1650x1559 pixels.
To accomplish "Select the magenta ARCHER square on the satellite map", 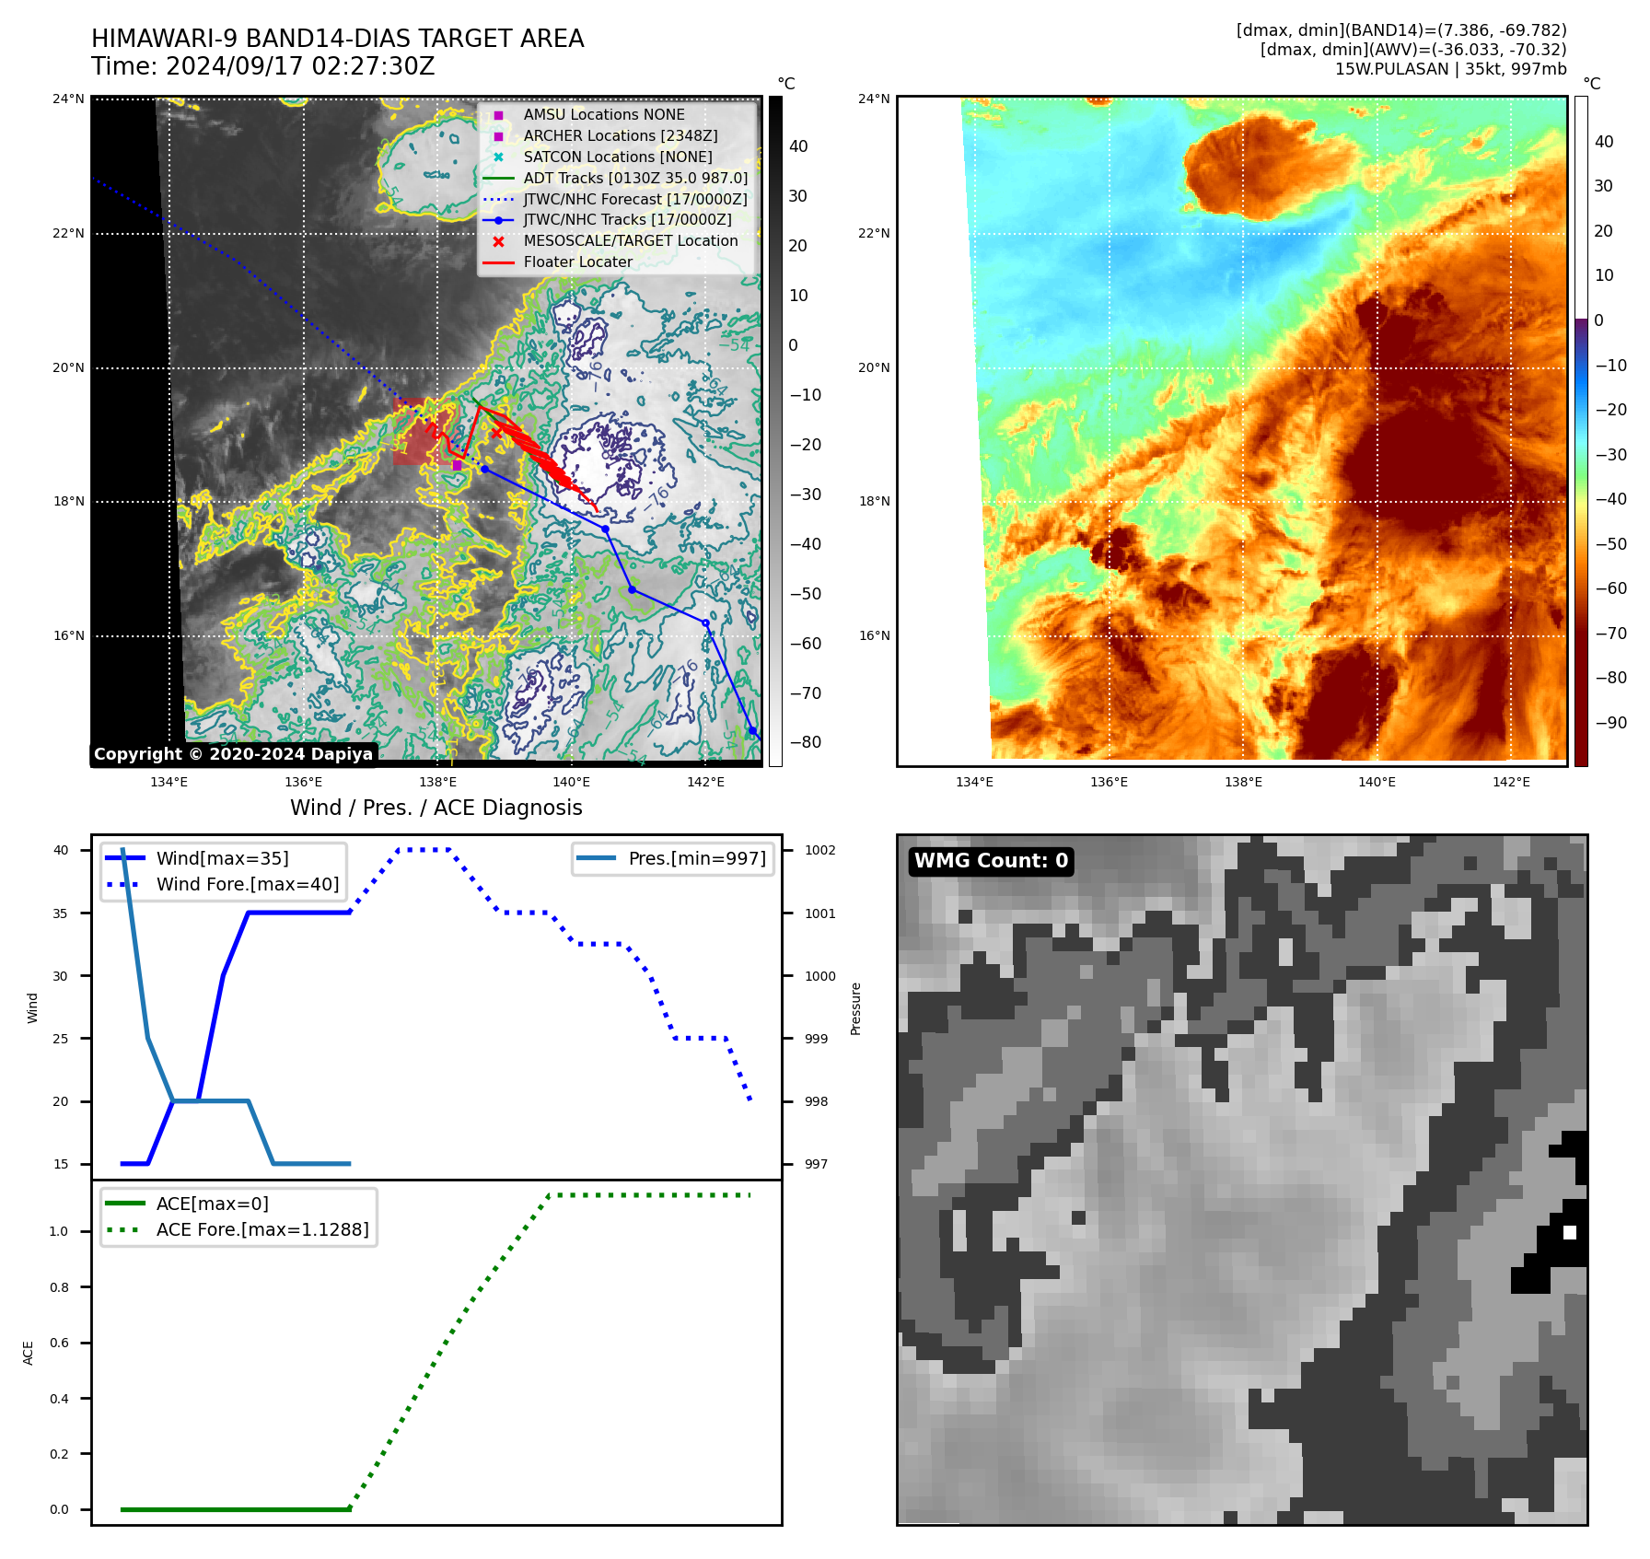I will [x=457, y=466].
